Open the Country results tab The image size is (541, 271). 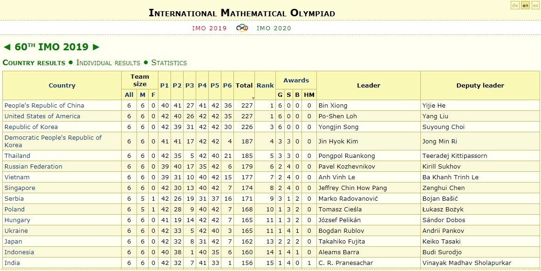[34, 63]
